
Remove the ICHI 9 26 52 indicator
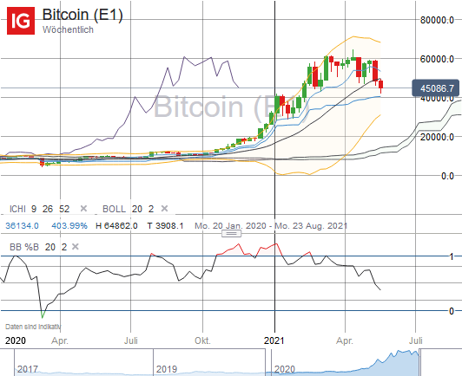[83, 209]
